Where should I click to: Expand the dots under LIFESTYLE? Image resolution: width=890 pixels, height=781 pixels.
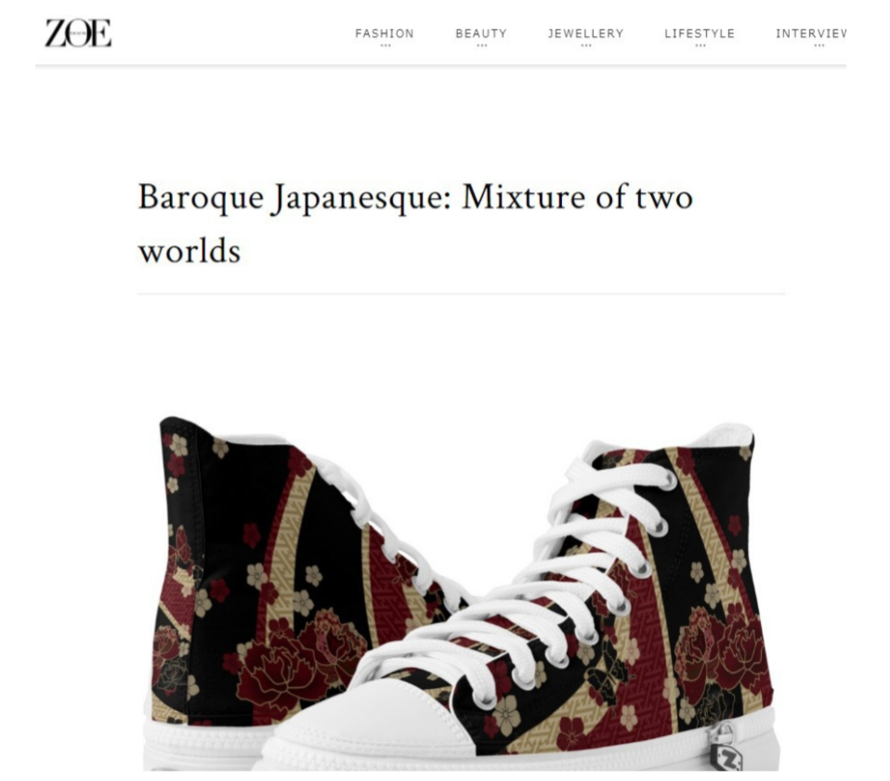[700, 46]
